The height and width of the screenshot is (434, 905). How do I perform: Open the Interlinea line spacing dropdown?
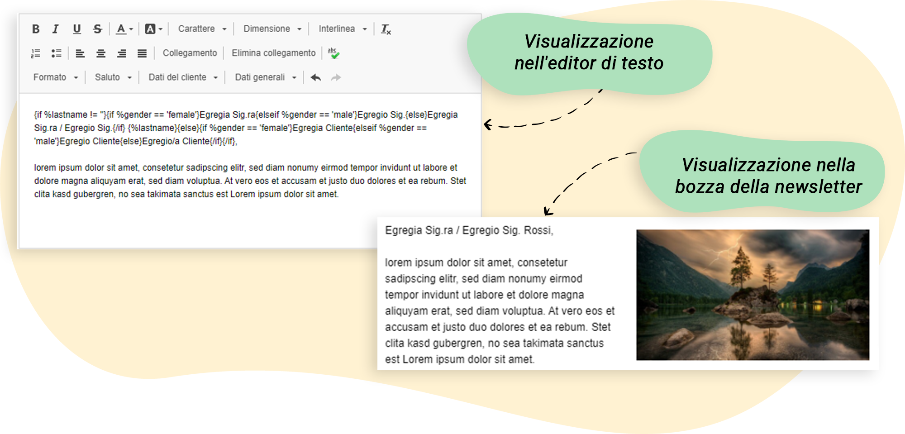tap(343, 29)
